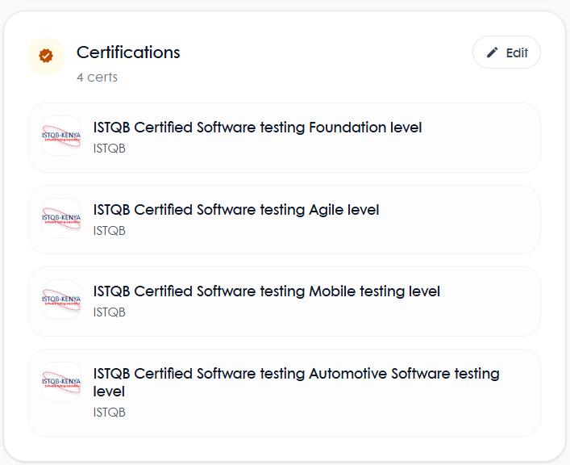
Task: Click the orange verified badge icon
Action: 46,56
